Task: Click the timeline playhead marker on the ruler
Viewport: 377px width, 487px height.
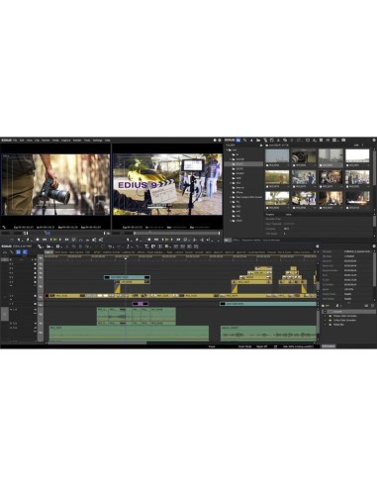Action: tap(126, 258)
